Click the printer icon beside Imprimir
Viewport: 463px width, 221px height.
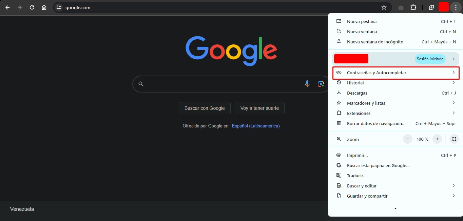pos(339,155)
